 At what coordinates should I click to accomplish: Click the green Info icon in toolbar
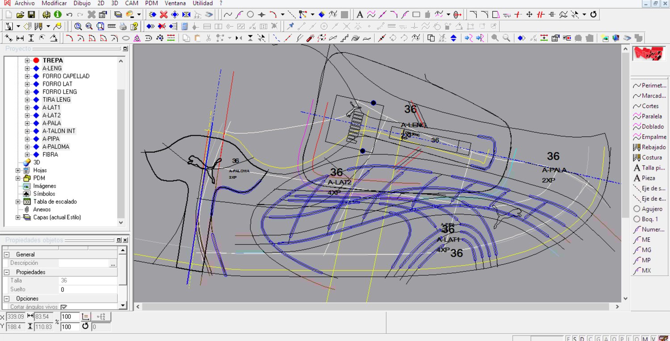coord(58,15)
